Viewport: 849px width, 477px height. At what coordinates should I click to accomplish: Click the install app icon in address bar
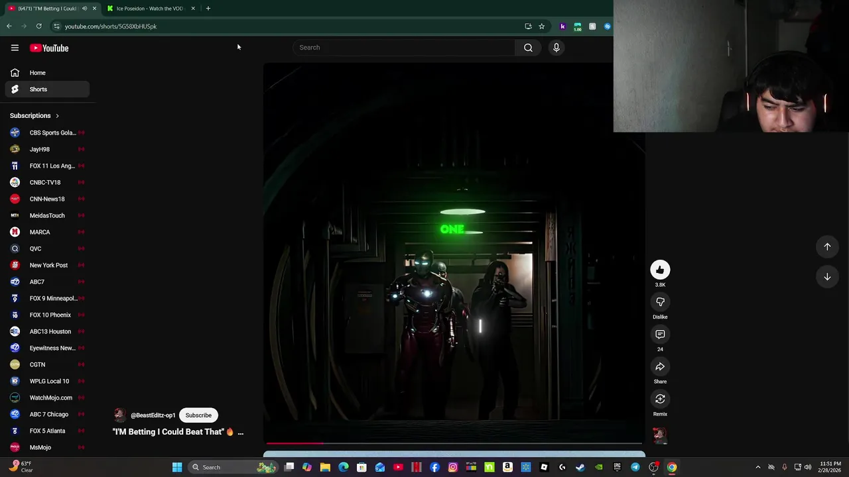click(x=528, y=26)
